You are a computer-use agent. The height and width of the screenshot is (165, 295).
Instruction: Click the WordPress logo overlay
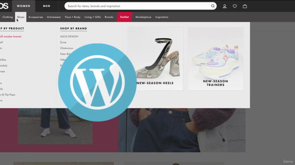[x=97, y=82]
